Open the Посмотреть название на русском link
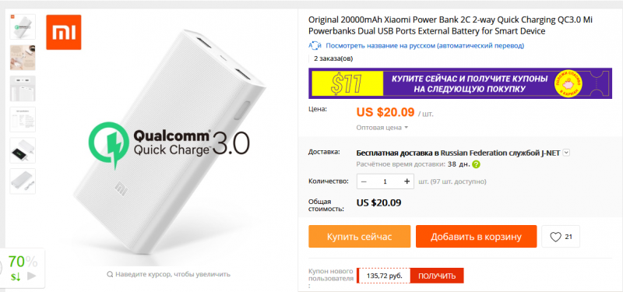Viewport: 623px width, 292px height. click(425, 46)
